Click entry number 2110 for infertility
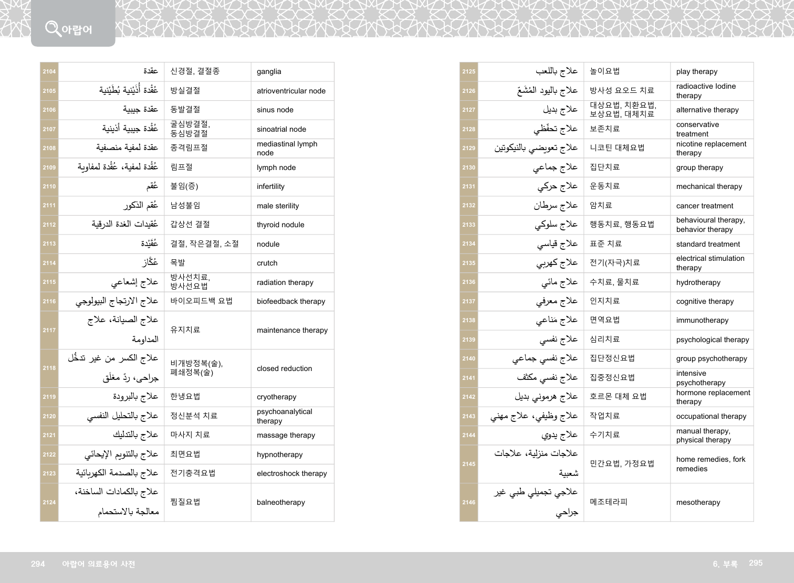The width and height of the screenshot is (794, 583). click(x=49, y=186)
